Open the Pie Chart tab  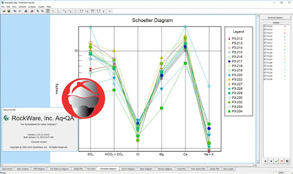click(x=91, y=169)
